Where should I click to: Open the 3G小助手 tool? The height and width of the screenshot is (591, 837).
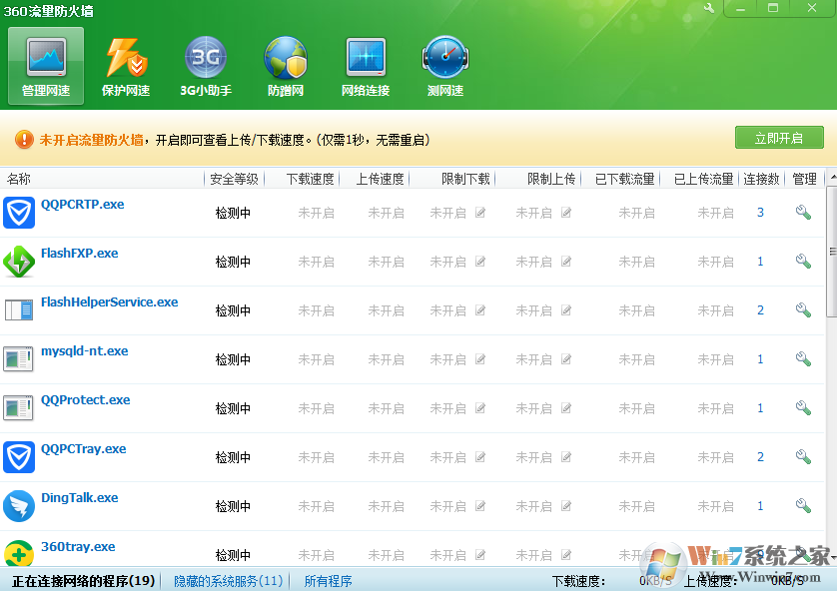206,66
